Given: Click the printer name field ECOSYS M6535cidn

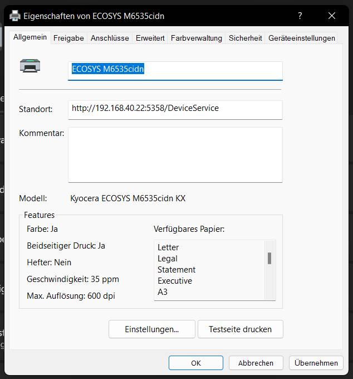Looking at the screenshot, I should coord(175,71).
